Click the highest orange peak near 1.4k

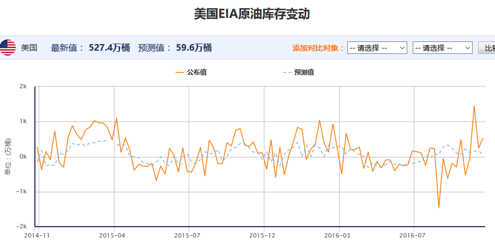click(x=474, y=106)
